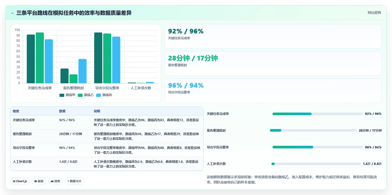392x195 pixels.
Task: Toggle the 路线甲 legend color box
Action: coord(62,95)
